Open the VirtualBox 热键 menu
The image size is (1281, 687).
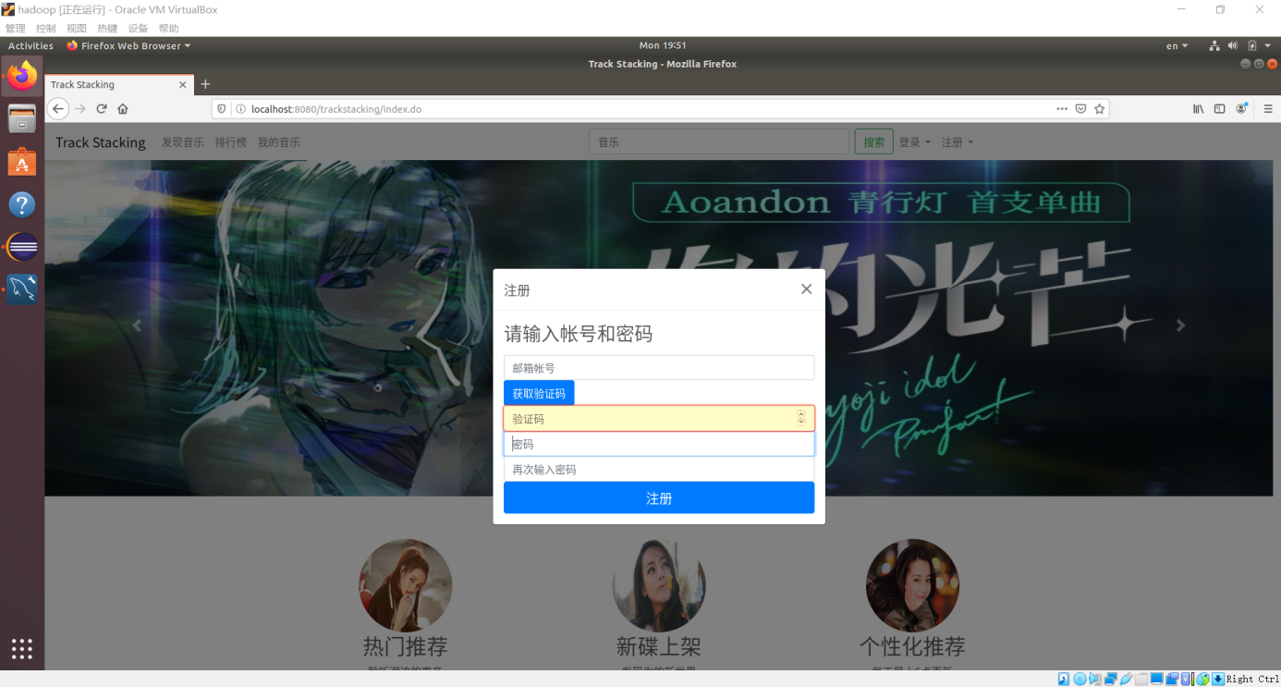[x=107, y=29]
